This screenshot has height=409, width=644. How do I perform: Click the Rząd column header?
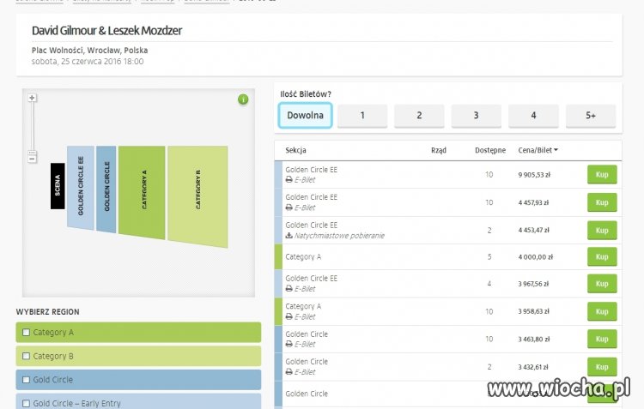coord(439,150)
